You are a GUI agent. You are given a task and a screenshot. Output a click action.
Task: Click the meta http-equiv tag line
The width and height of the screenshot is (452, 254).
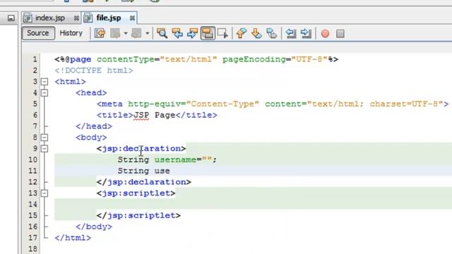coord(273,104)
